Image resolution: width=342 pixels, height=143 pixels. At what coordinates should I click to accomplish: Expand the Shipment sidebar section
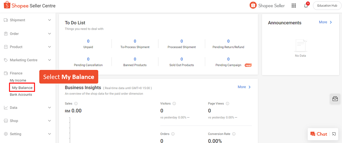pos(49,20)
